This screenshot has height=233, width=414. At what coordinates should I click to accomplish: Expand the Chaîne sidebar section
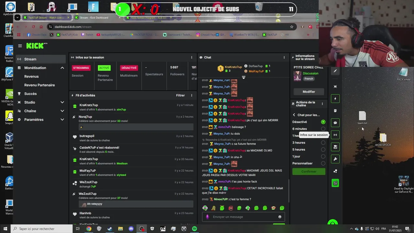pos(62,111)
